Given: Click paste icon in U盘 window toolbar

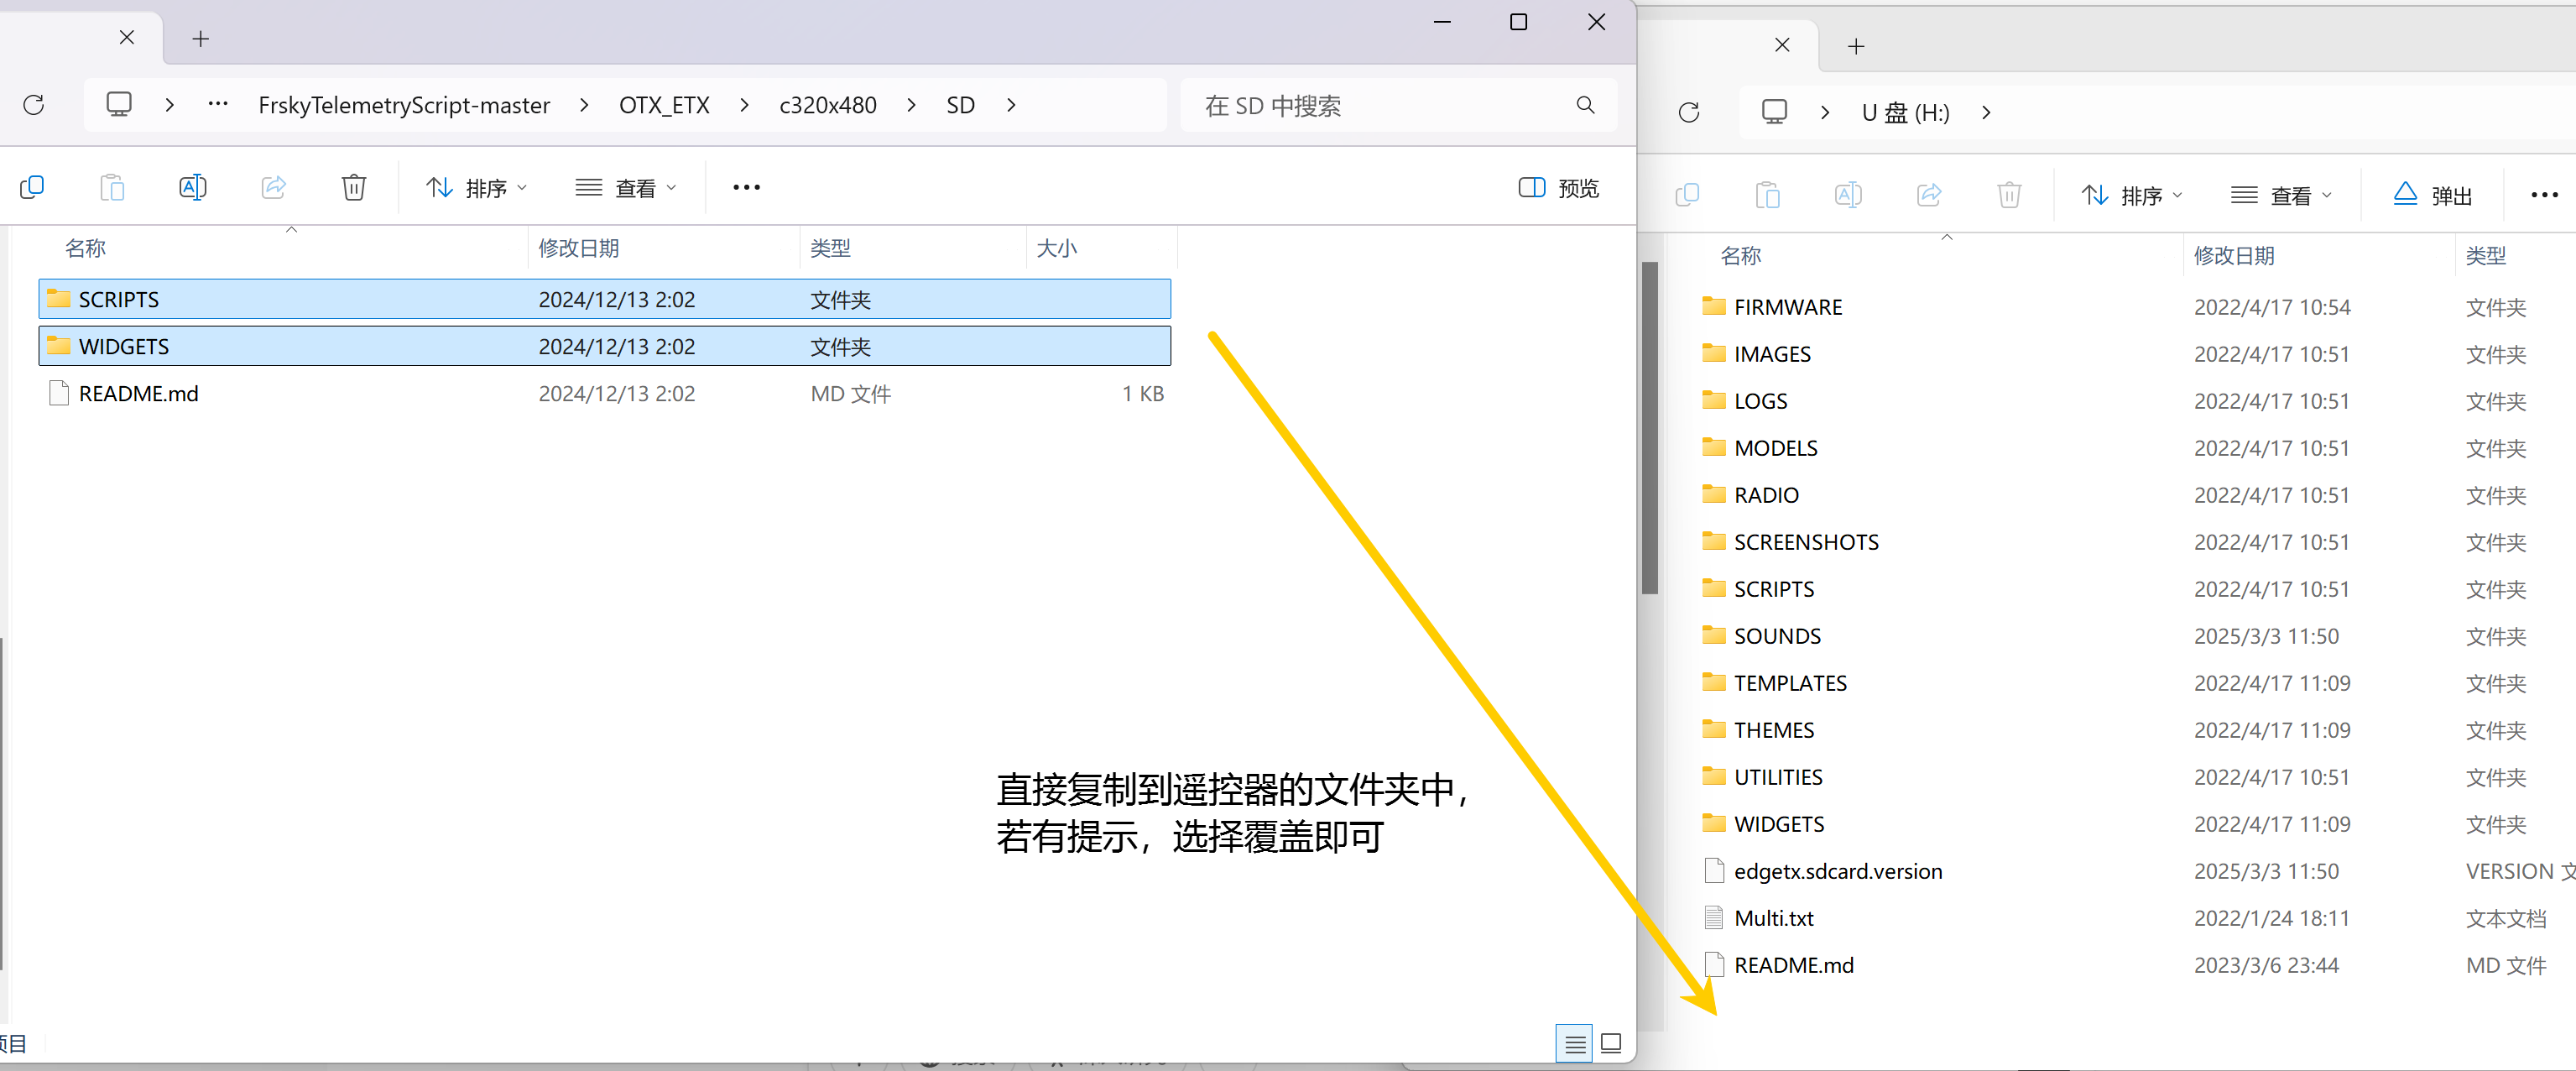Looking at the screenshot, I should tap(1767, 195).
